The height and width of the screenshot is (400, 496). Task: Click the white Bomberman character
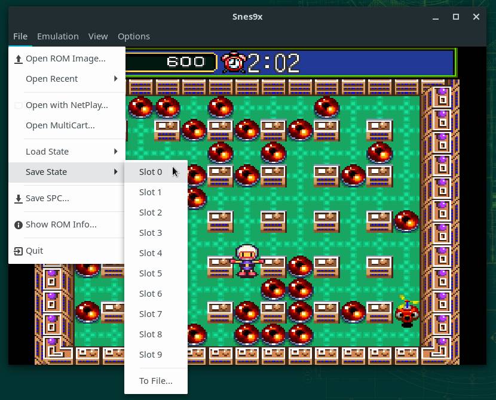(247, 261)
